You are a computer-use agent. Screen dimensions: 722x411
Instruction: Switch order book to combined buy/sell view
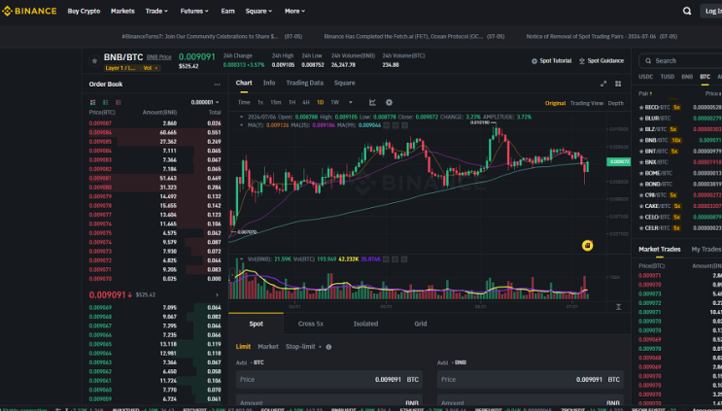[x=92, y=102]
